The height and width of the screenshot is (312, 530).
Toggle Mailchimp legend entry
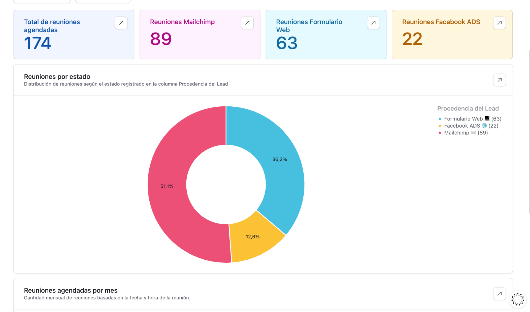click(x=463, y=133)
